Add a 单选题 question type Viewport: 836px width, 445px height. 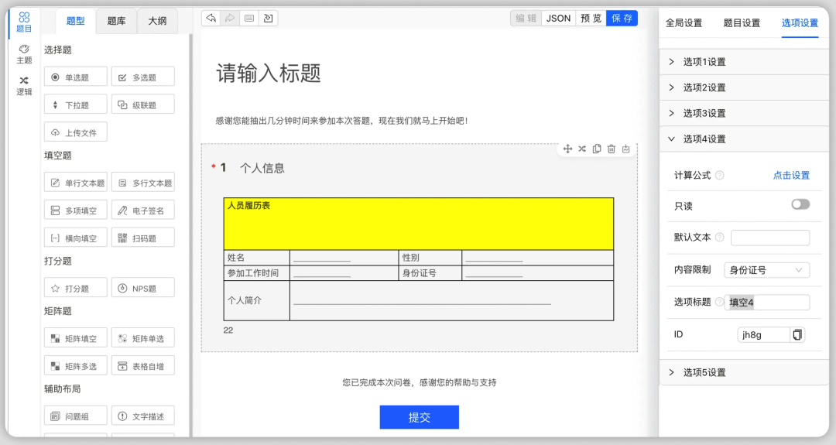(x=76, y=77)
